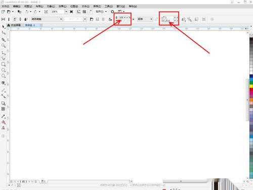Toggle Expression mode in property bar
The width and height of the screenshot is (253, 190).
[x=26, y=19]
